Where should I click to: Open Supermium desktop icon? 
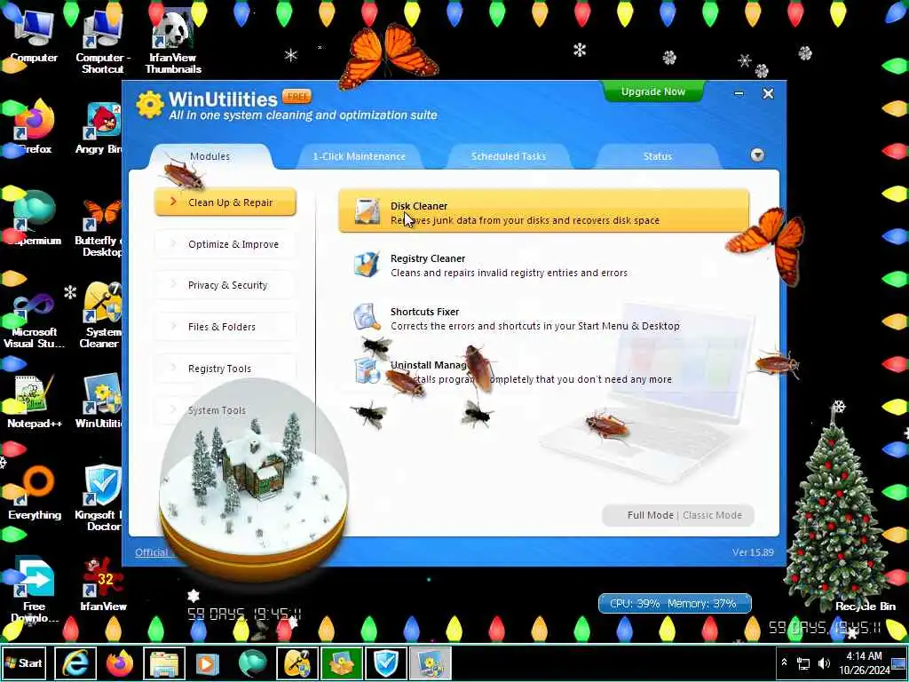(33, 218)
